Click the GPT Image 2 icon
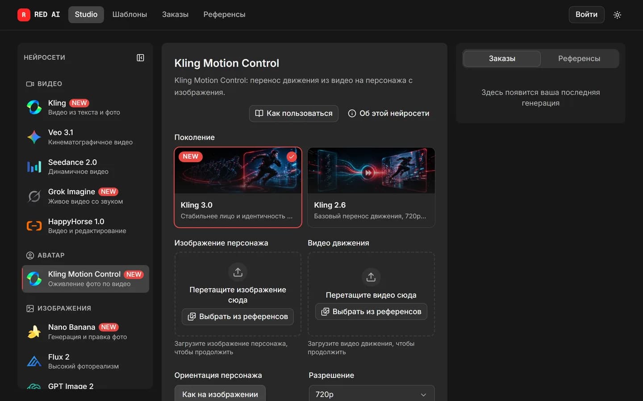This screenshot has width=643, height=401. (x=34, y=386)
